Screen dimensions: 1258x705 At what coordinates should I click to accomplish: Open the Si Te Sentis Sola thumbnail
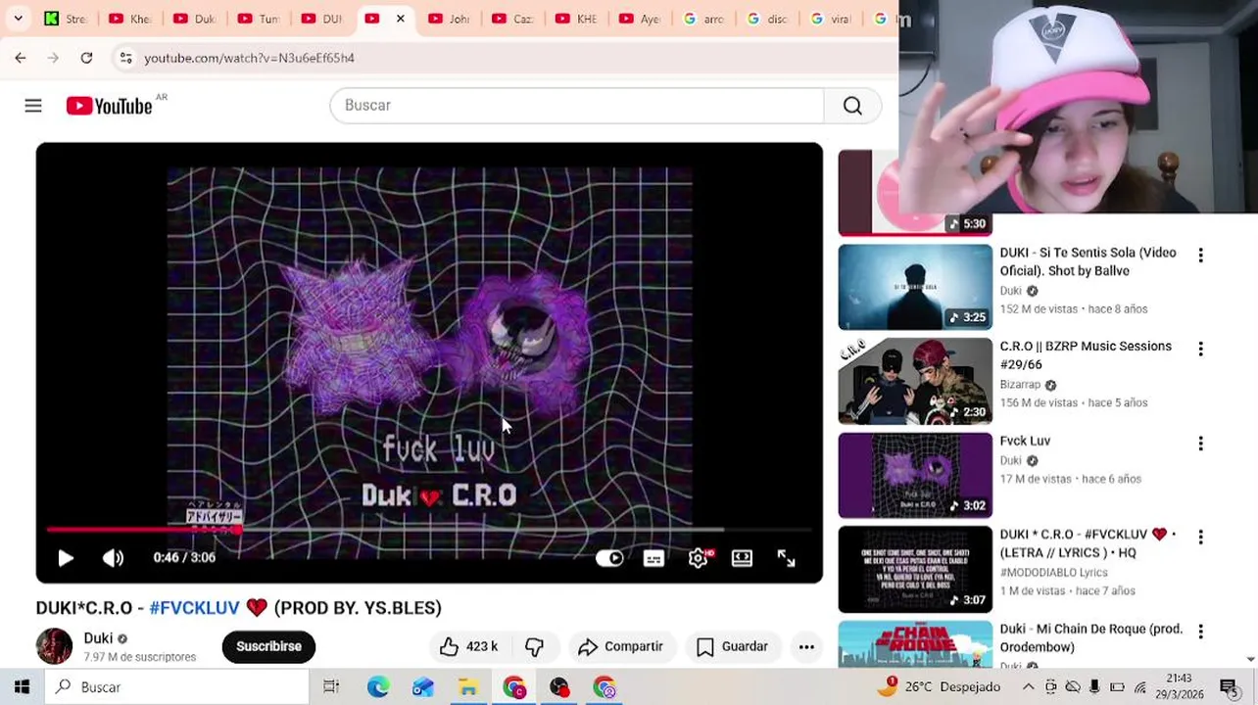[915, 287]
